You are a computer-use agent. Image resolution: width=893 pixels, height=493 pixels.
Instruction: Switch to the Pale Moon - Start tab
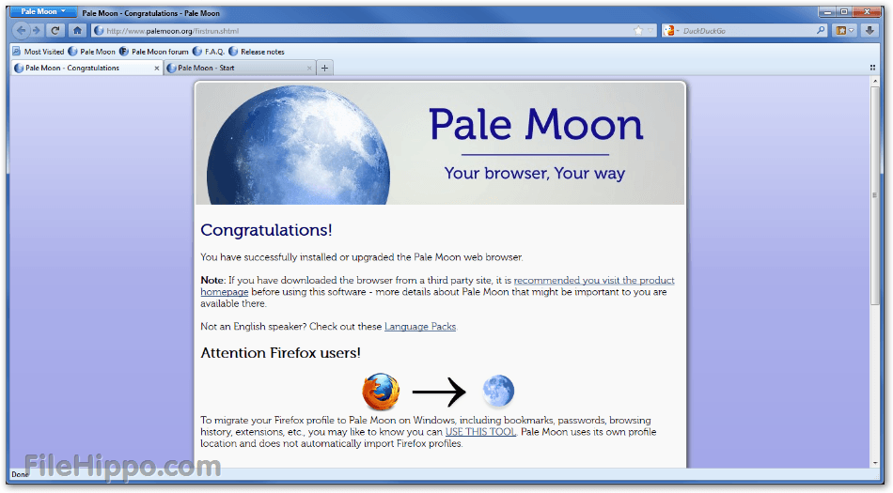click(x=235, y=68)
